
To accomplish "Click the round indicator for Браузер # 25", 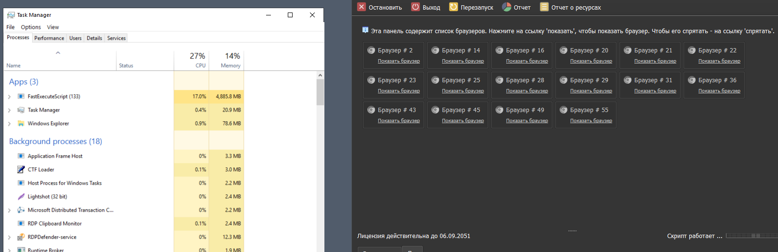I will (435, 80).
